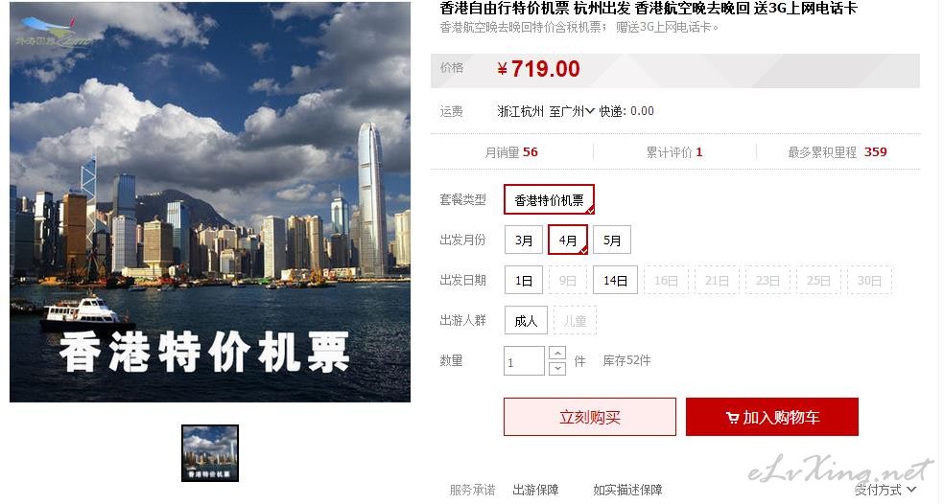Open the 累计评价 reviews tab
Screen dimensions: 944x504
point(674,152)
